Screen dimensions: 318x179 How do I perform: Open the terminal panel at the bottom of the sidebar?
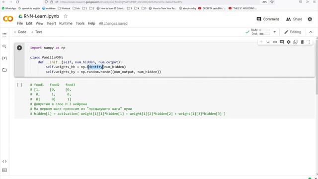click(x=4, y=170)
